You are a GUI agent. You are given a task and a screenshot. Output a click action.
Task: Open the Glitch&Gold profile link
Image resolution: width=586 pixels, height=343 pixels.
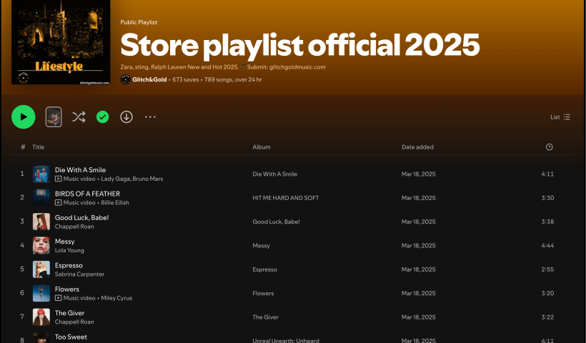[149, 79]
